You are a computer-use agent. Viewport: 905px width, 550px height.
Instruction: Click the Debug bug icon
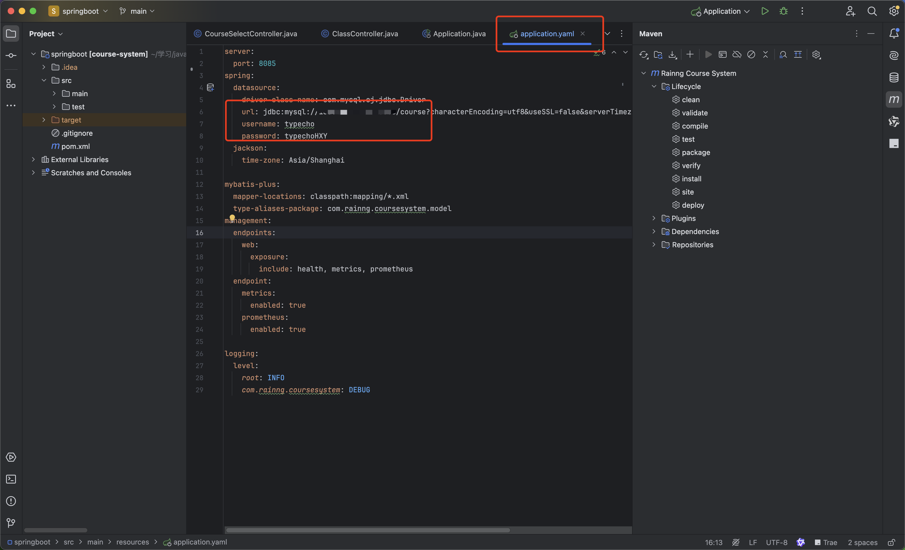[x=783, y=11]
